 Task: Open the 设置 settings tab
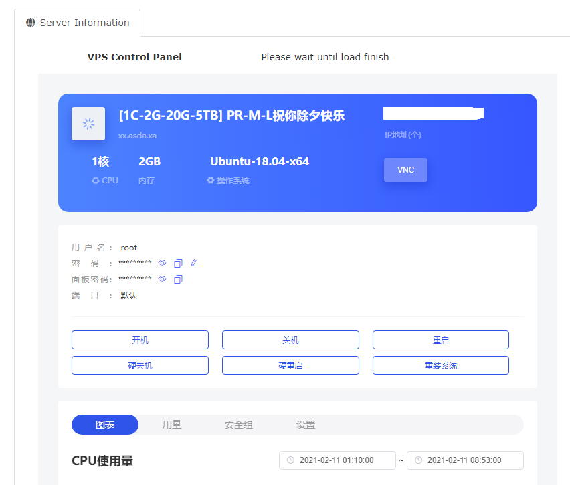pos(305,425)
